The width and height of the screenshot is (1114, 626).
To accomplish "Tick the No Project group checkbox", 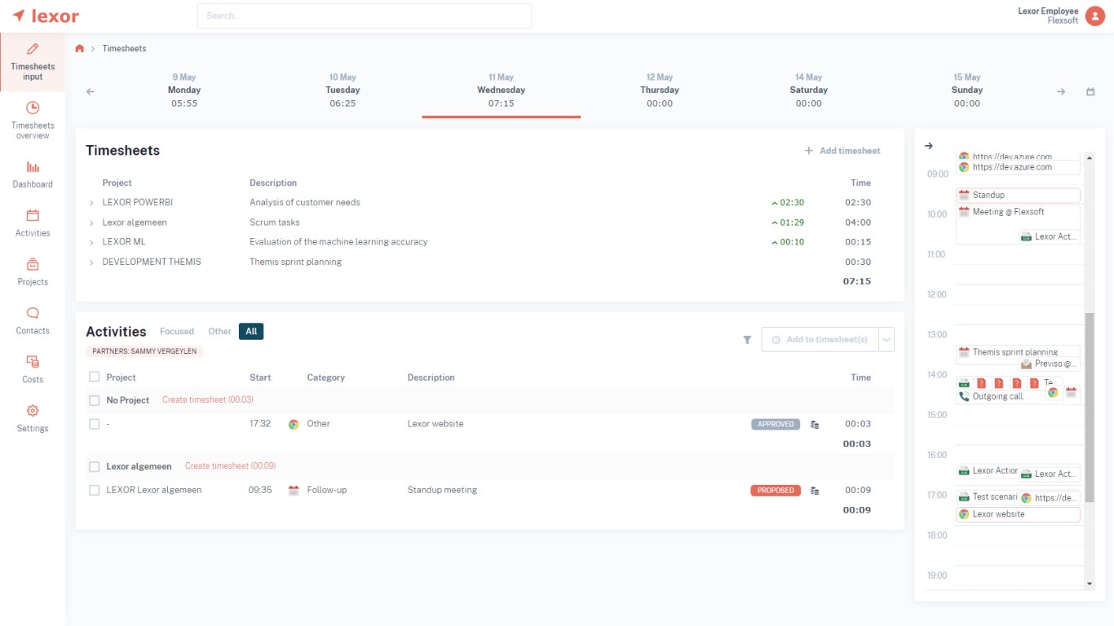I will point(95,400).
